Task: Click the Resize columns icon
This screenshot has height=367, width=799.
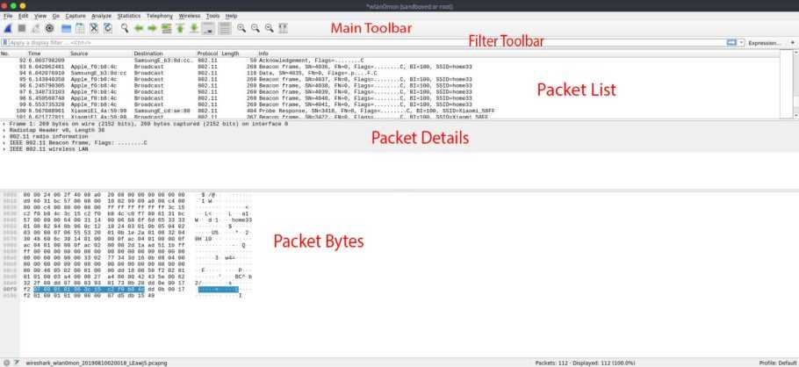Action: pyautogui.click(x=284, y=28)
